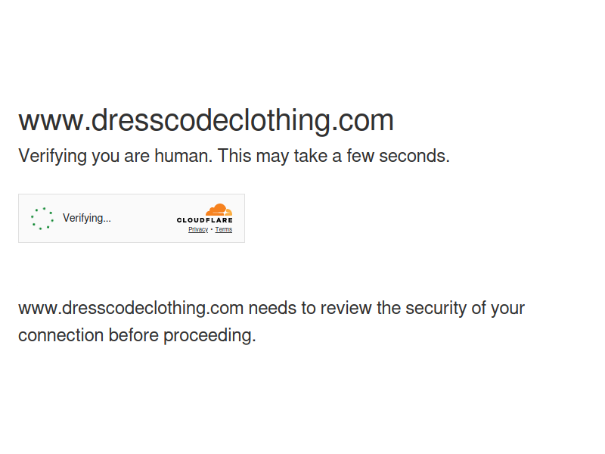This screenshot has width=605, height=454.
Task: Click "connection before proceeding." line
Action: click(137, 335)
